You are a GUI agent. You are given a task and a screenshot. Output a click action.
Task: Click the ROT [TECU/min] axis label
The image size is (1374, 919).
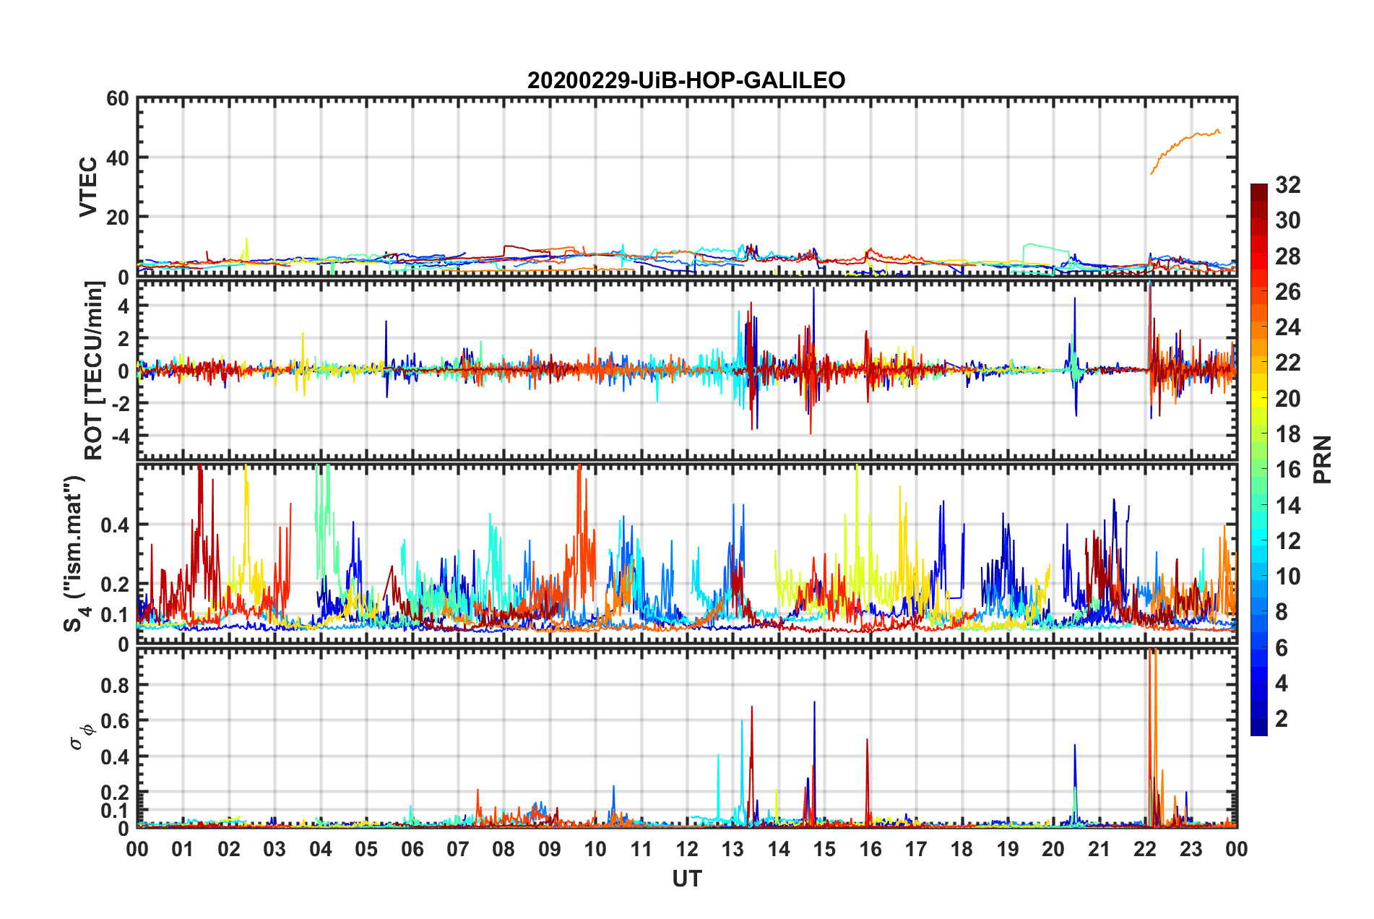pos(94,371)
